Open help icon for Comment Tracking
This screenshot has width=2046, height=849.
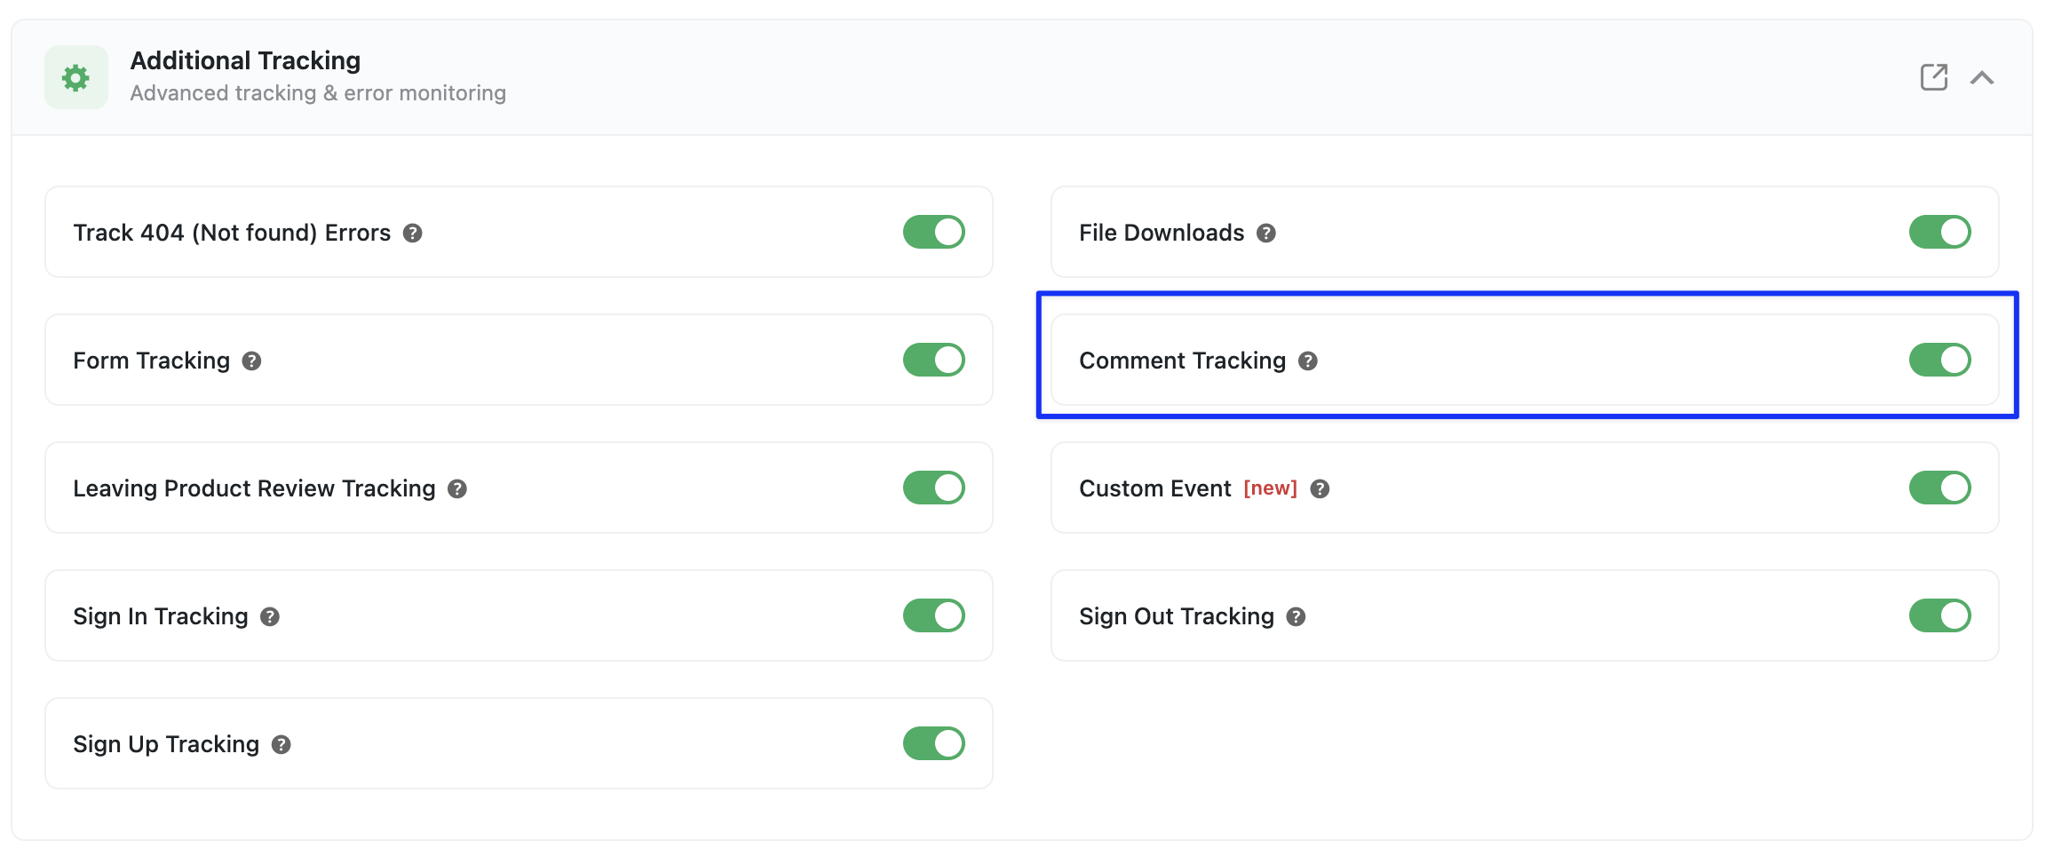(x=1307, y=361)
